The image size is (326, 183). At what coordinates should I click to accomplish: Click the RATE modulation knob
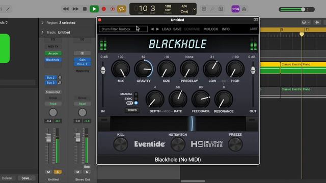coord(178,100)
